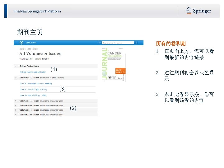Click the 'Up to Journal' link
224x168 pixels.
pos(30,43)
